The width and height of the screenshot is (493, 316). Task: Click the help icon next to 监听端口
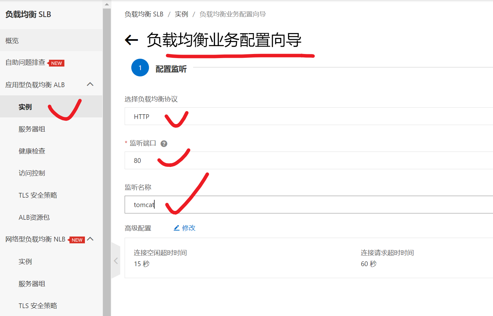[x=164, y=144]
